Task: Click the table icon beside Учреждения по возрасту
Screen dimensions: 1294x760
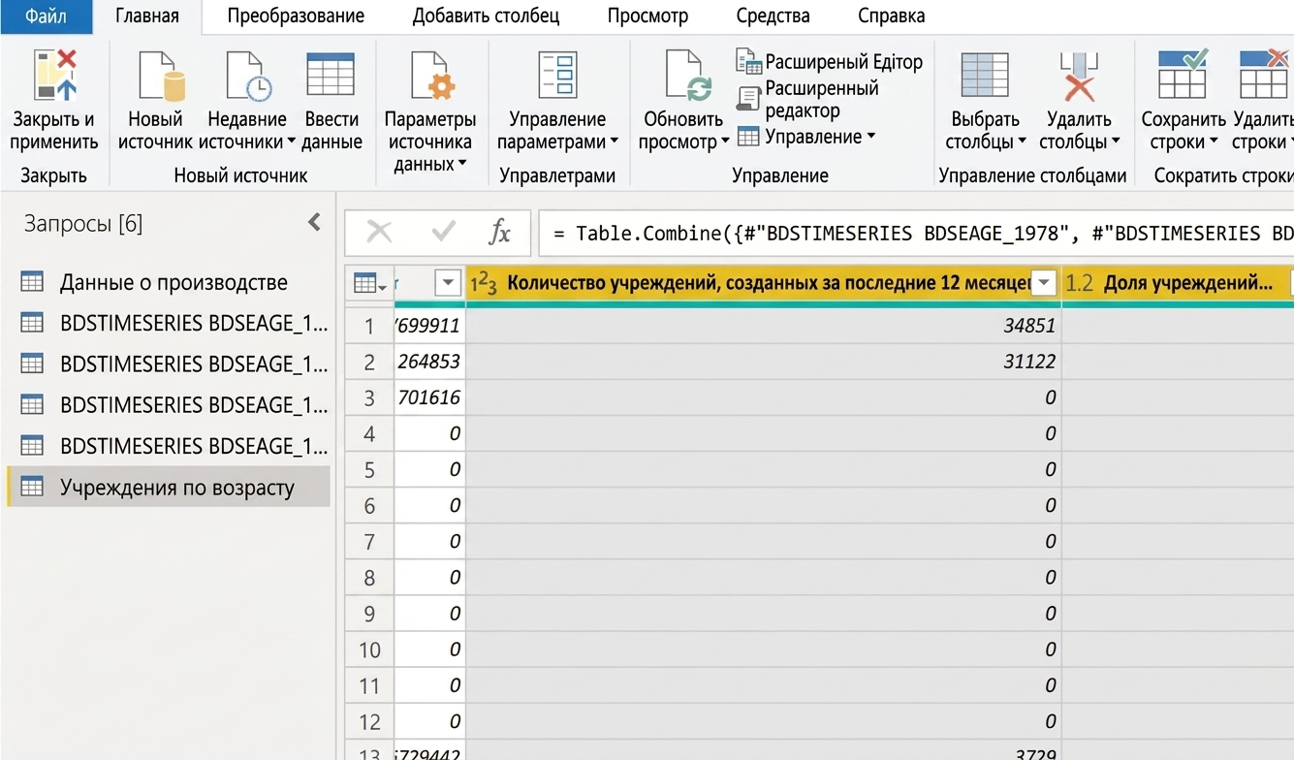Action: pyautogui.click(x=32, y=487)
